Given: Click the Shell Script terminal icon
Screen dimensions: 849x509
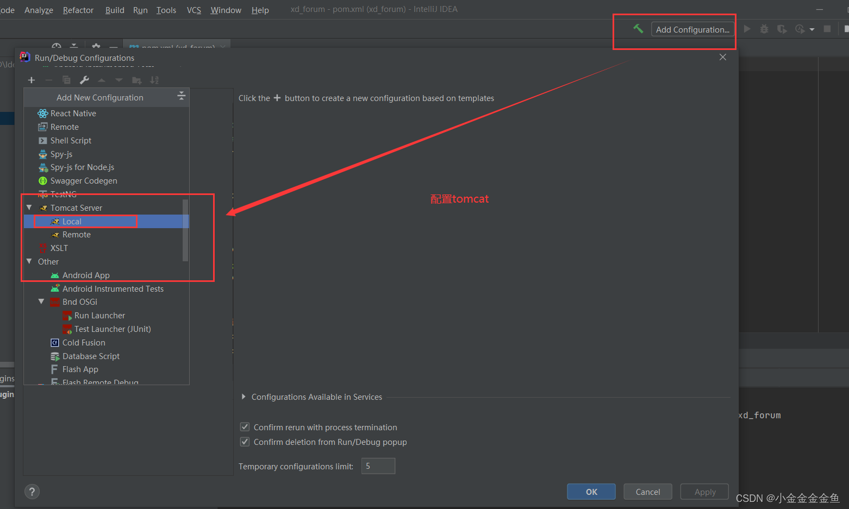Looking at the screenshot, I should (43, 141).
